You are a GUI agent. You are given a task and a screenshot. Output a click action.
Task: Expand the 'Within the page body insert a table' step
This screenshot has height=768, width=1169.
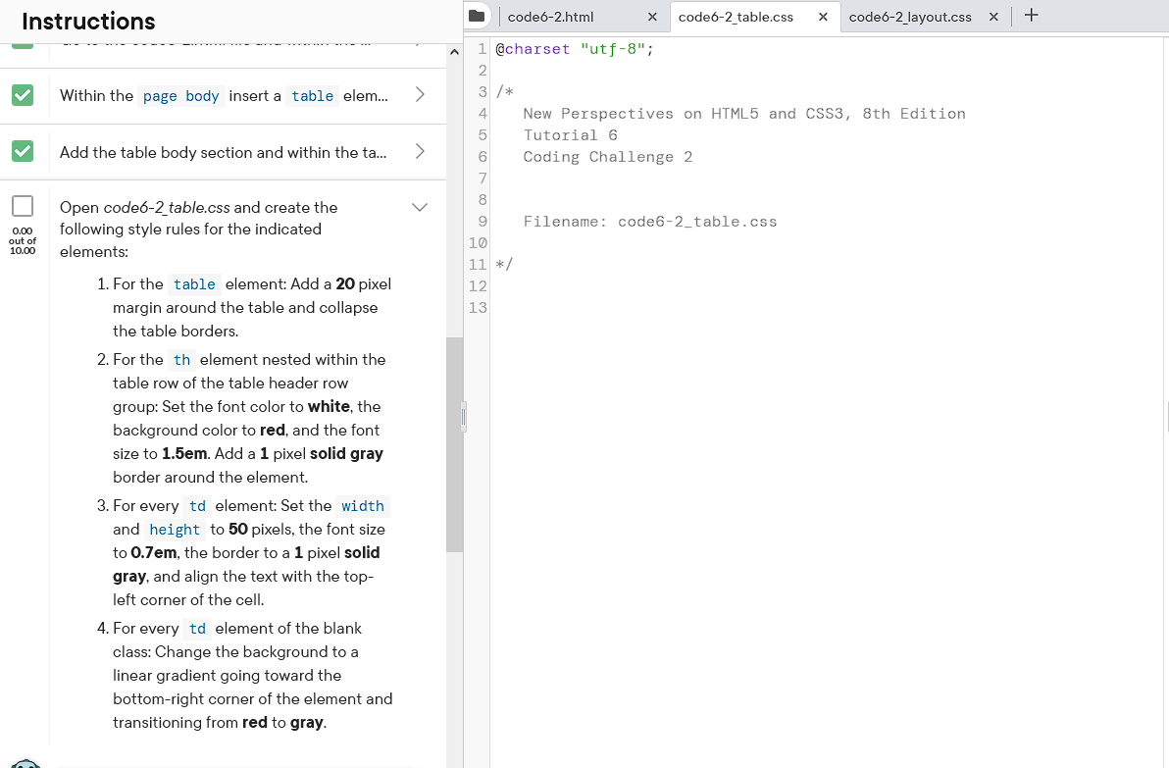[420, 95]
